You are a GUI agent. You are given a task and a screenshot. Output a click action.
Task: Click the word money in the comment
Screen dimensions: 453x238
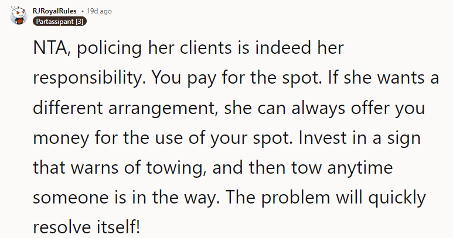pos(60,139)
